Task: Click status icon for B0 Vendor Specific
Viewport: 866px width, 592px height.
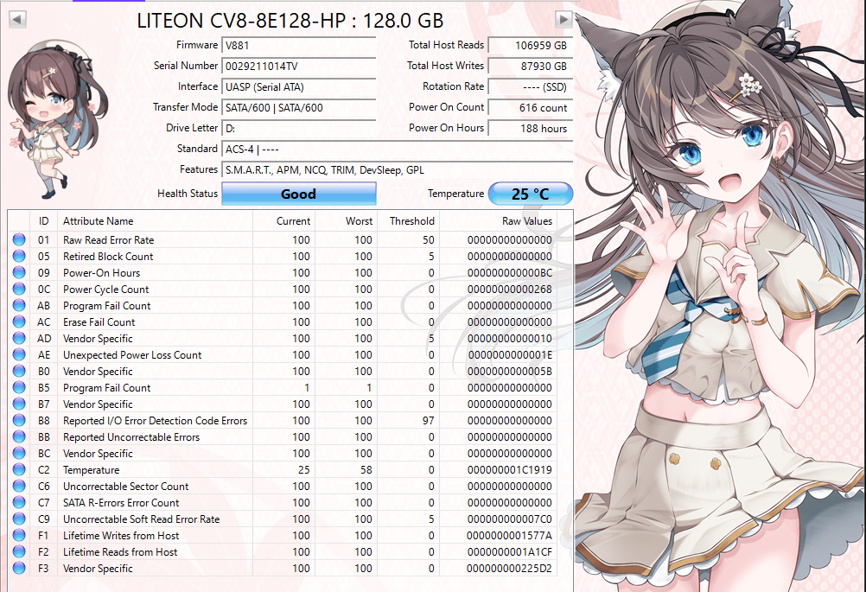Action: click(x=19, y=371)
